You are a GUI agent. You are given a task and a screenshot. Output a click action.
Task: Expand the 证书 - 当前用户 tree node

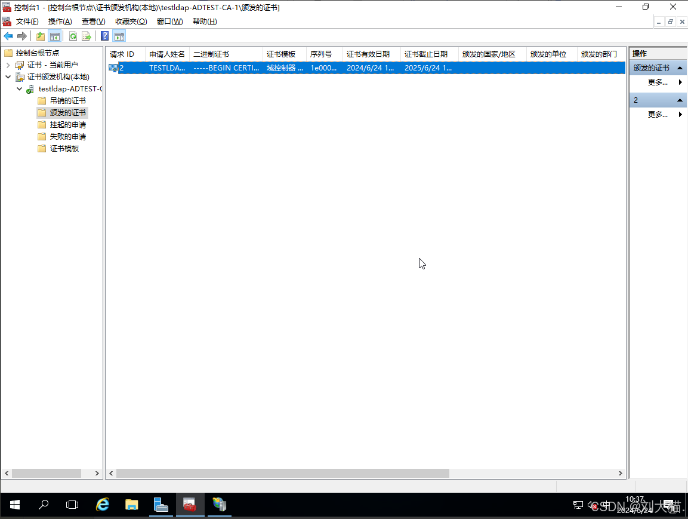coord(8,65)
